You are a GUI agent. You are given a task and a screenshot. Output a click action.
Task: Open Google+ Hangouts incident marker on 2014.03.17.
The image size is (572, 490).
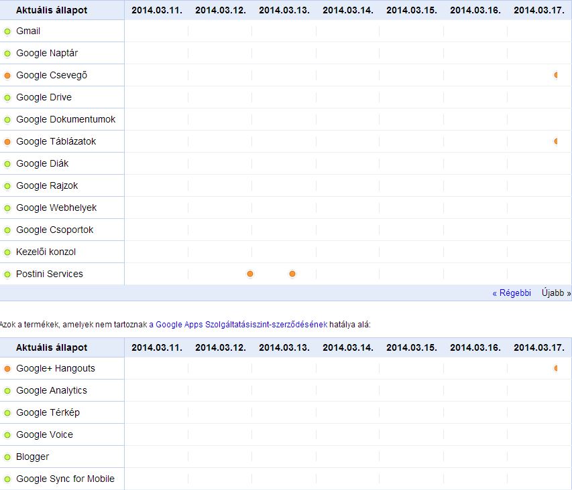556,368
